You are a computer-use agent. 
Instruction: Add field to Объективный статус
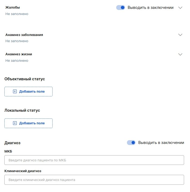(28, 92)
